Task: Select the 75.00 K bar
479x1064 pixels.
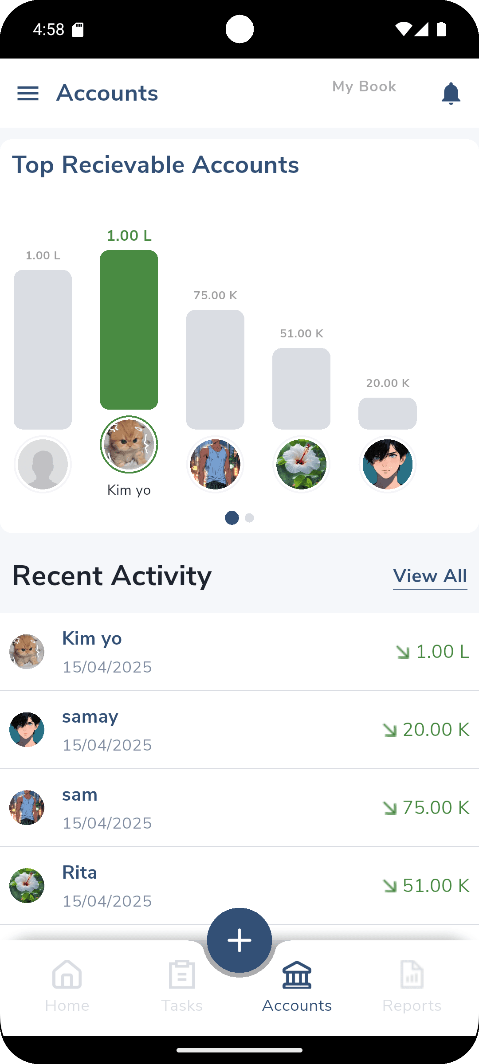Action: [x=215, y=369]
